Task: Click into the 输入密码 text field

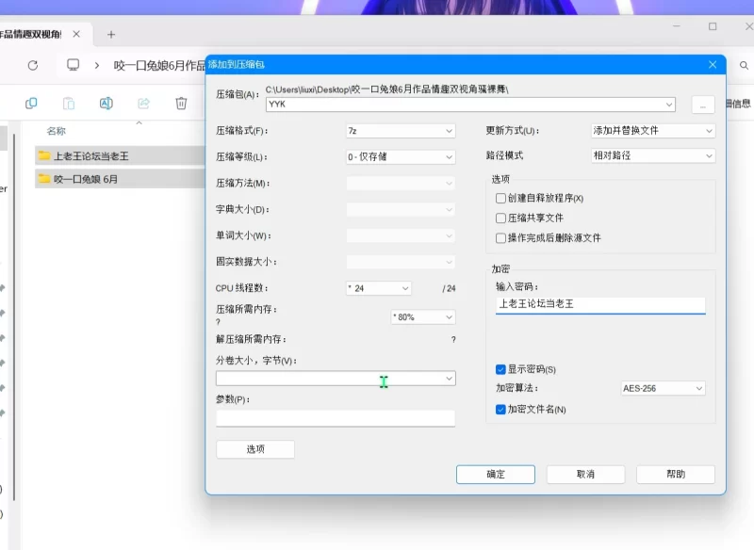Action: [599, 304]
